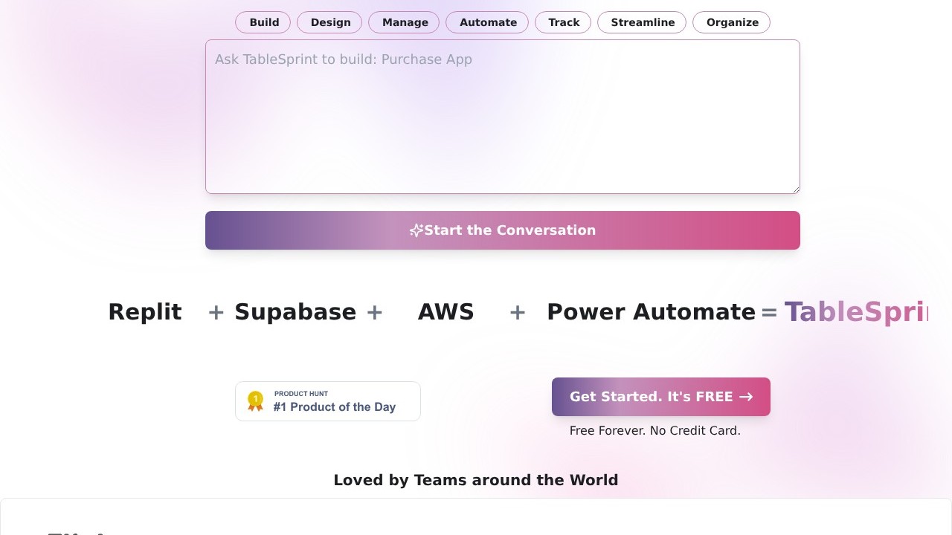This screenshot has width=952, height=535.
Task: Click Get Started. It's FREE button
Action: pos(651,397)
